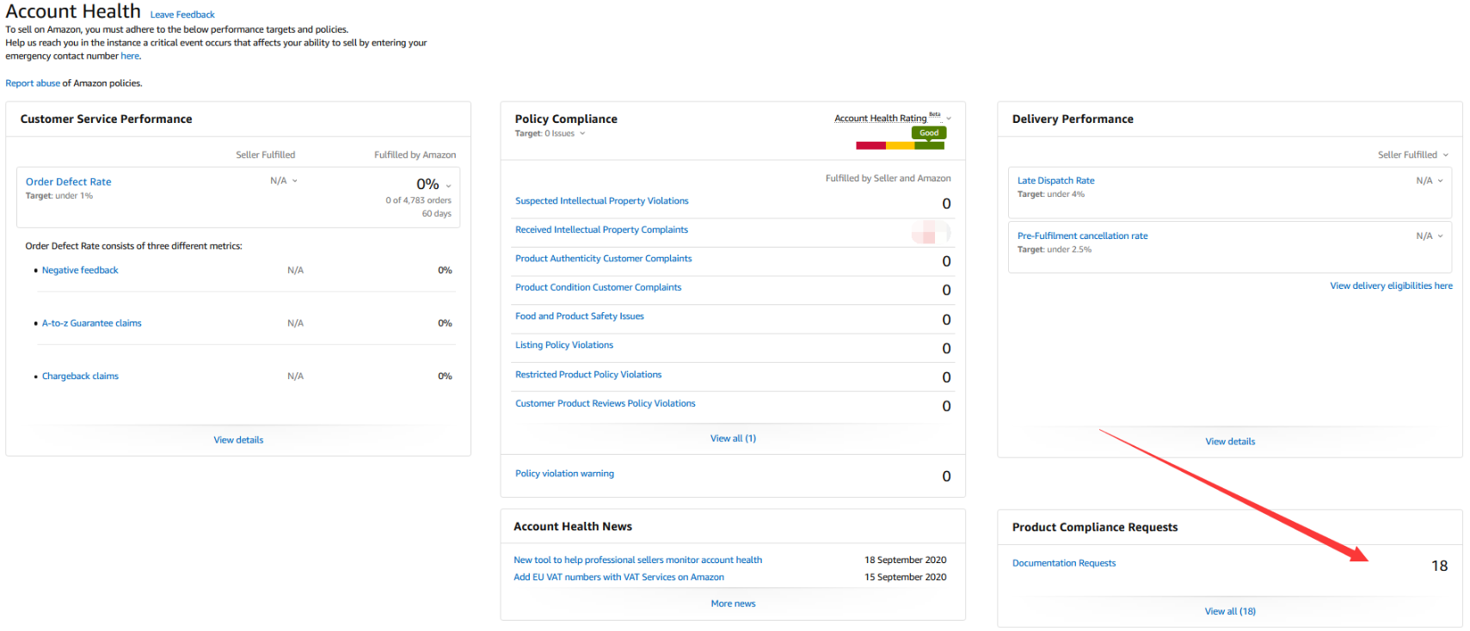Click the Report abuse link
This screenshot has width=1470, height=631.
click(33, 83)
